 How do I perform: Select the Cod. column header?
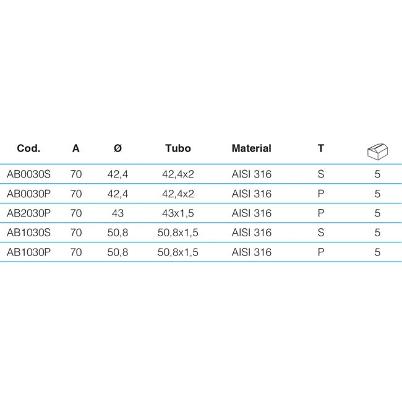coord(28,148)
